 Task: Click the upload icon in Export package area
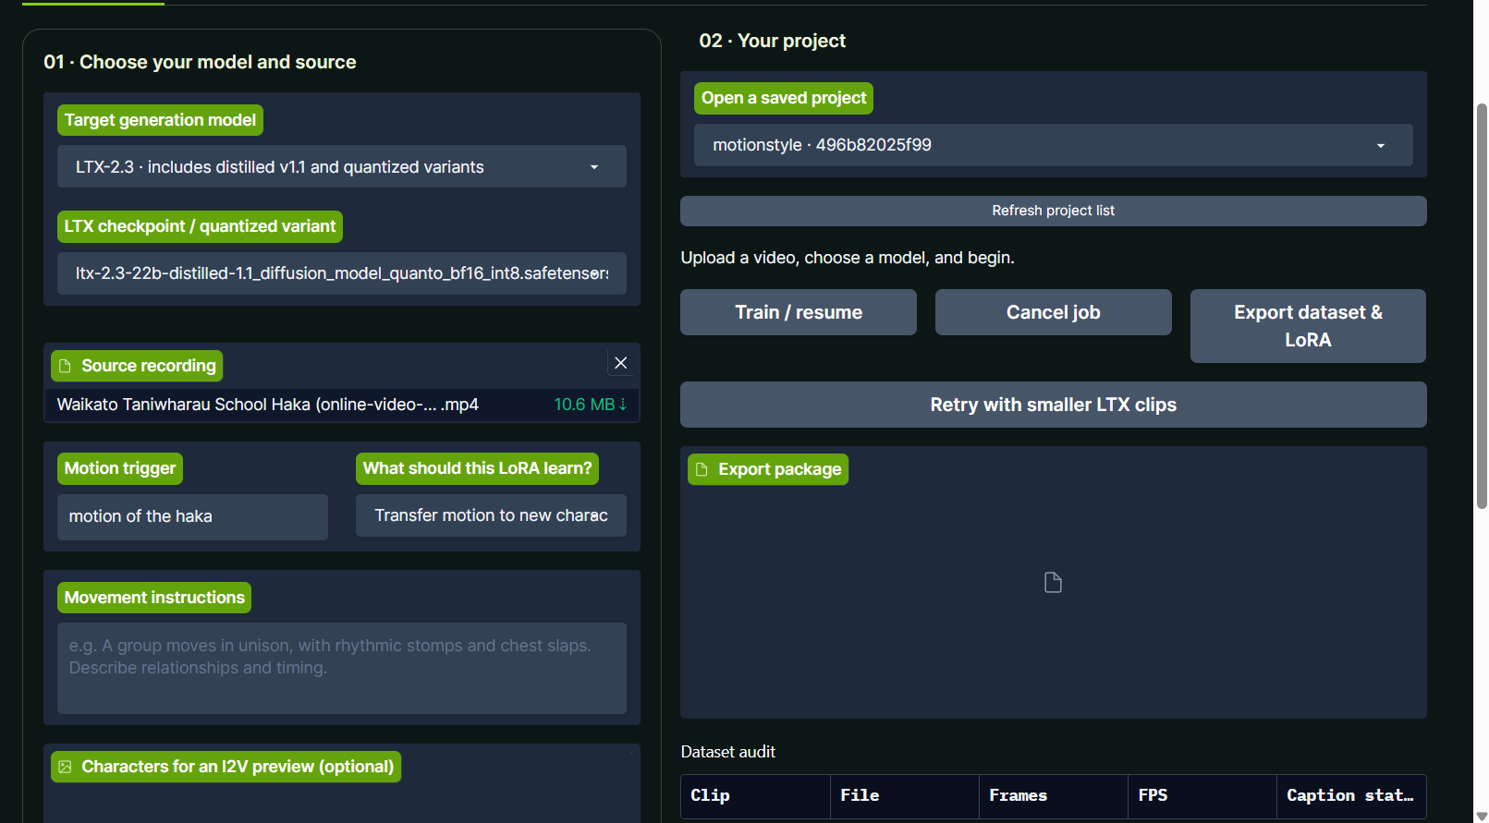pos(1053,582)
